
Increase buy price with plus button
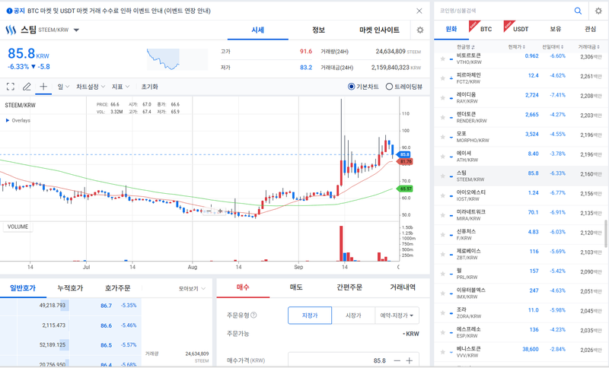click(410, 360)
